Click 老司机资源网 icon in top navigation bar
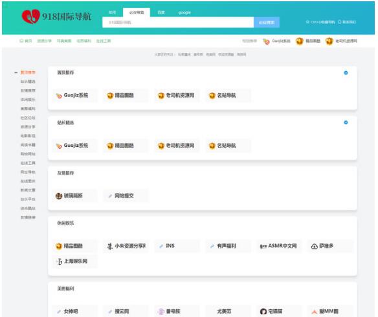The width and height of the screenshot is (378, 317). (329, 41)
